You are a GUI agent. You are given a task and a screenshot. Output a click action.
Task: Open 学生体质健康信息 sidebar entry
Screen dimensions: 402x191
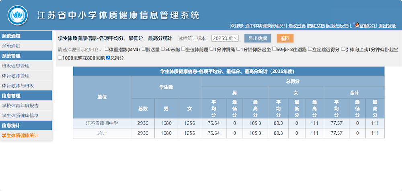[20, 115]
